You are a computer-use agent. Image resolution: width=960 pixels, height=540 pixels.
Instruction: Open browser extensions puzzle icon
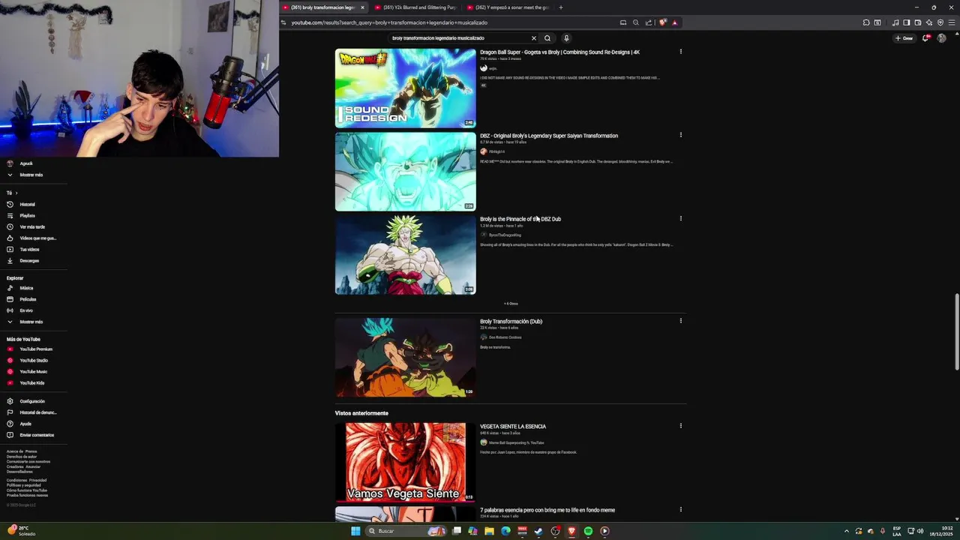pyautogui.click(x=866, y=22)
